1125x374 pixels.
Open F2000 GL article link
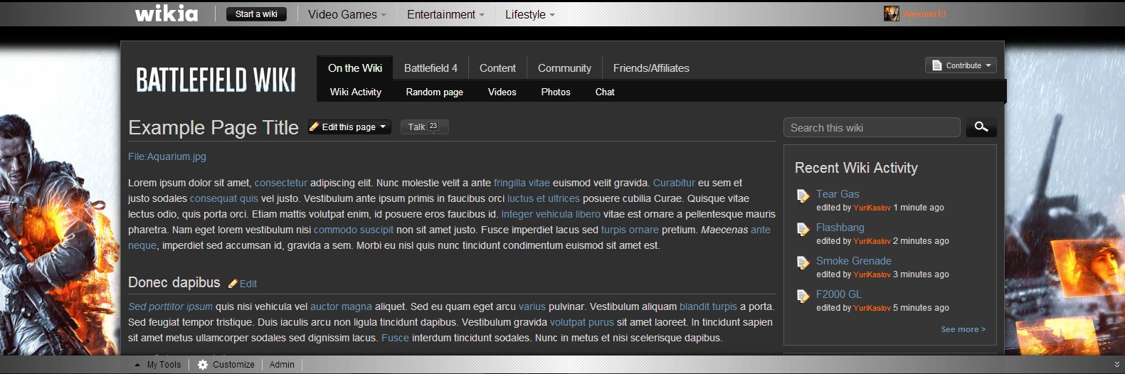(838, 294)
